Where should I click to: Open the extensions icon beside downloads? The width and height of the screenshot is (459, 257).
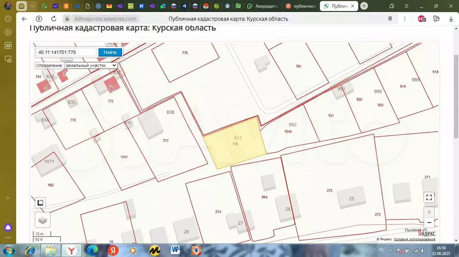pyautogui.click(x=436, y=19)
